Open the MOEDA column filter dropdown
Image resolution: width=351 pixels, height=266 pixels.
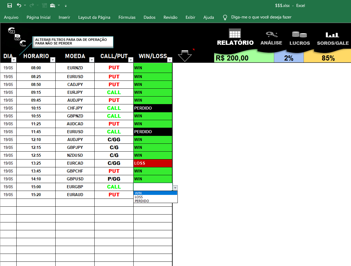(x=92, y=60)
